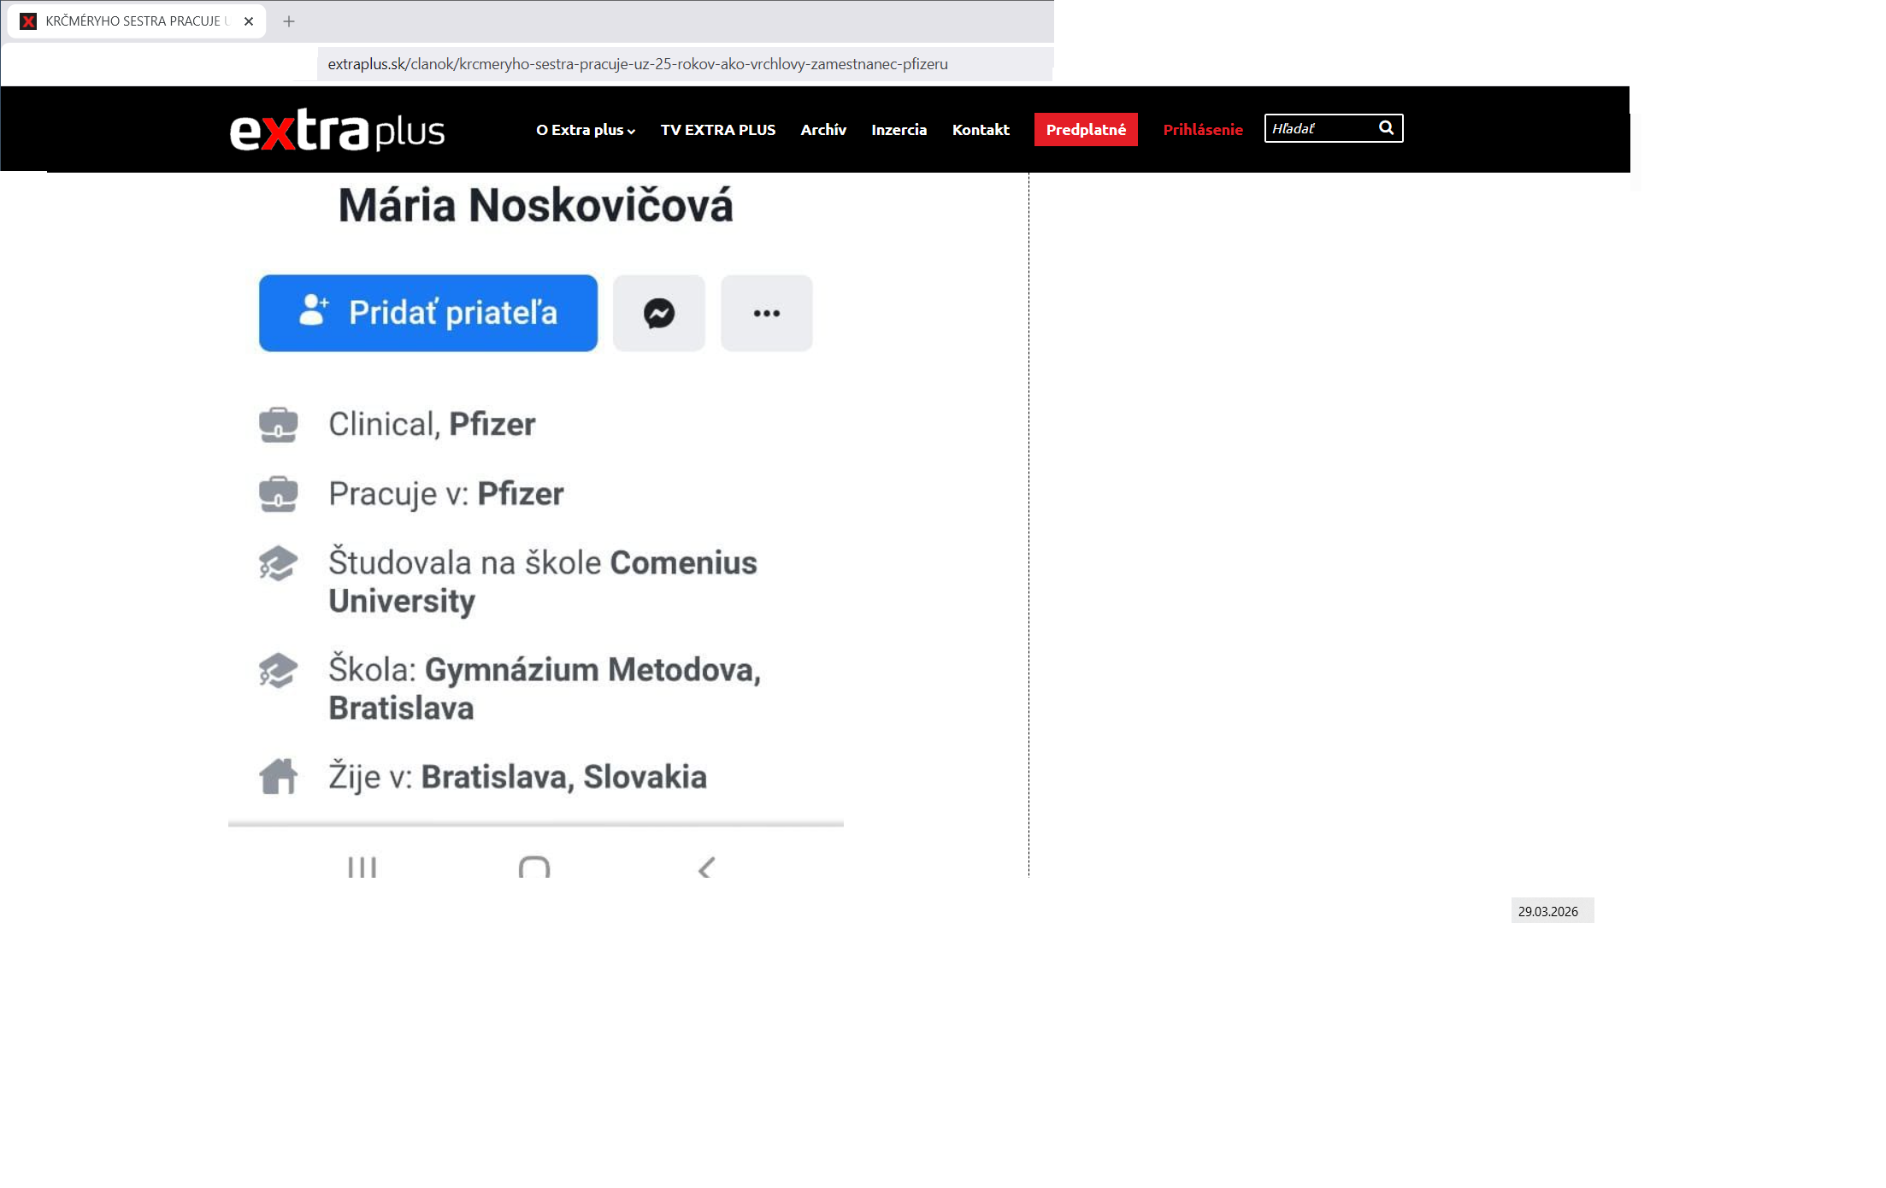Click into the Hľadať search field

coord(1320,128)
